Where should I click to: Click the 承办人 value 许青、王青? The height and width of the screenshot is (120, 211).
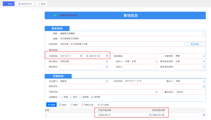(130, 61)
